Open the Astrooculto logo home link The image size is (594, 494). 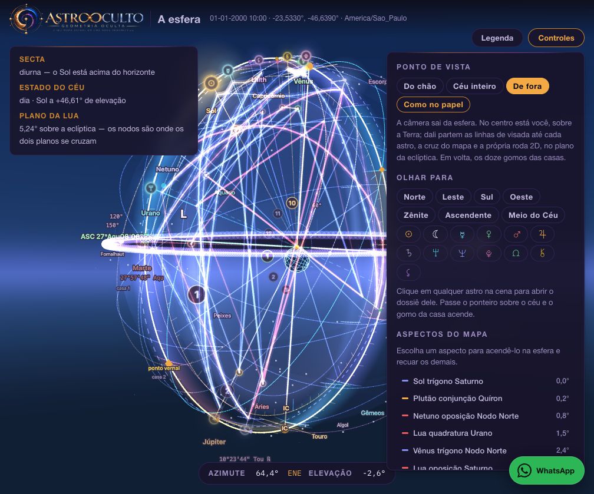click(77, 19)
